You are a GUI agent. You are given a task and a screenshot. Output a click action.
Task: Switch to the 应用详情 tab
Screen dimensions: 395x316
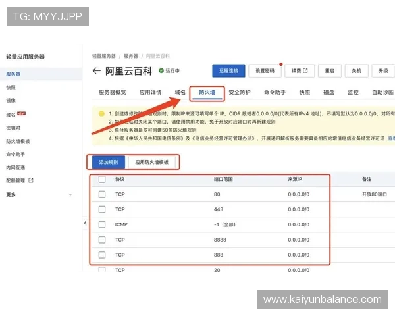click(150, 92)
